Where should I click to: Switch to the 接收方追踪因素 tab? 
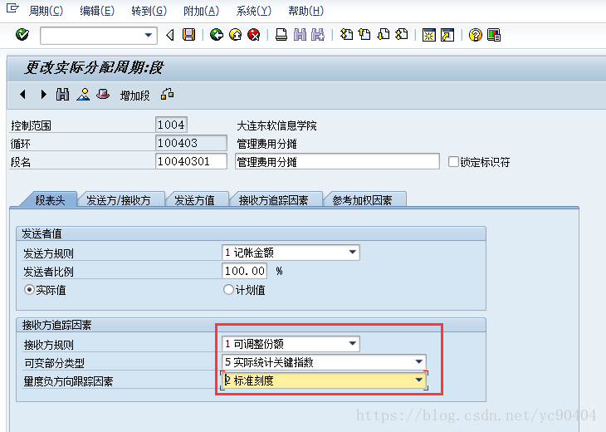(274, 200)
